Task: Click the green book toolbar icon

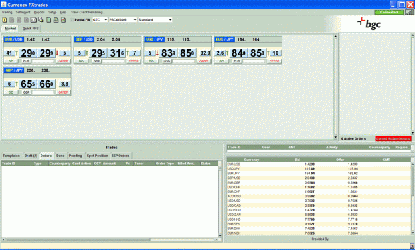Action: (x=48, y=20)
